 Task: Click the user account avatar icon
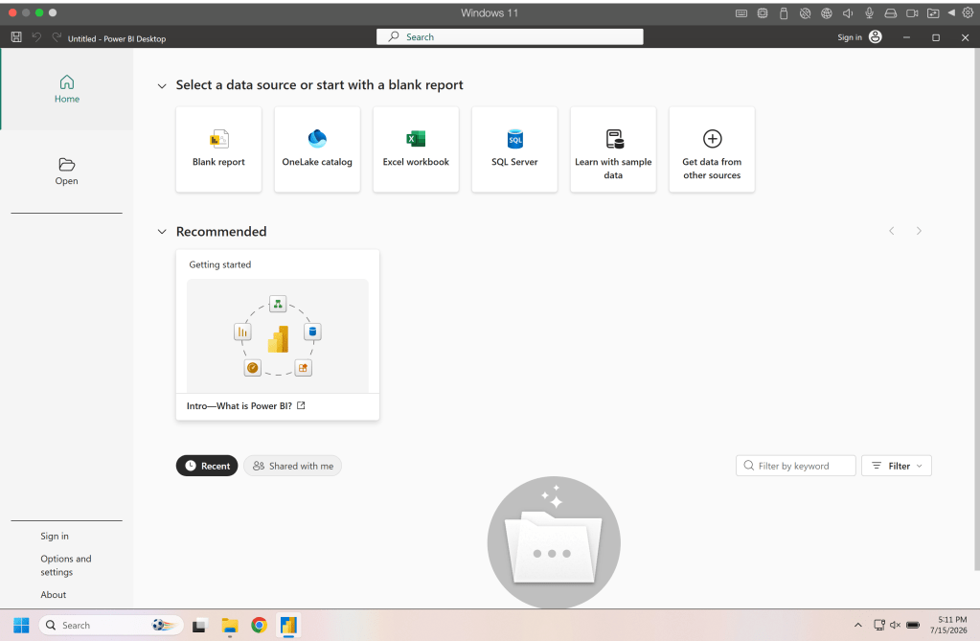coord(875,37)
